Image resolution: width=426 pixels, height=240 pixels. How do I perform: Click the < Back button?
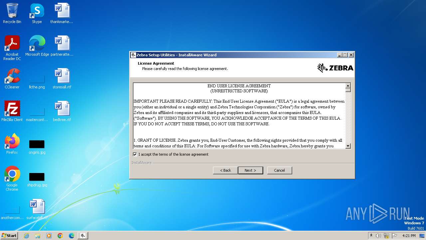225,170
